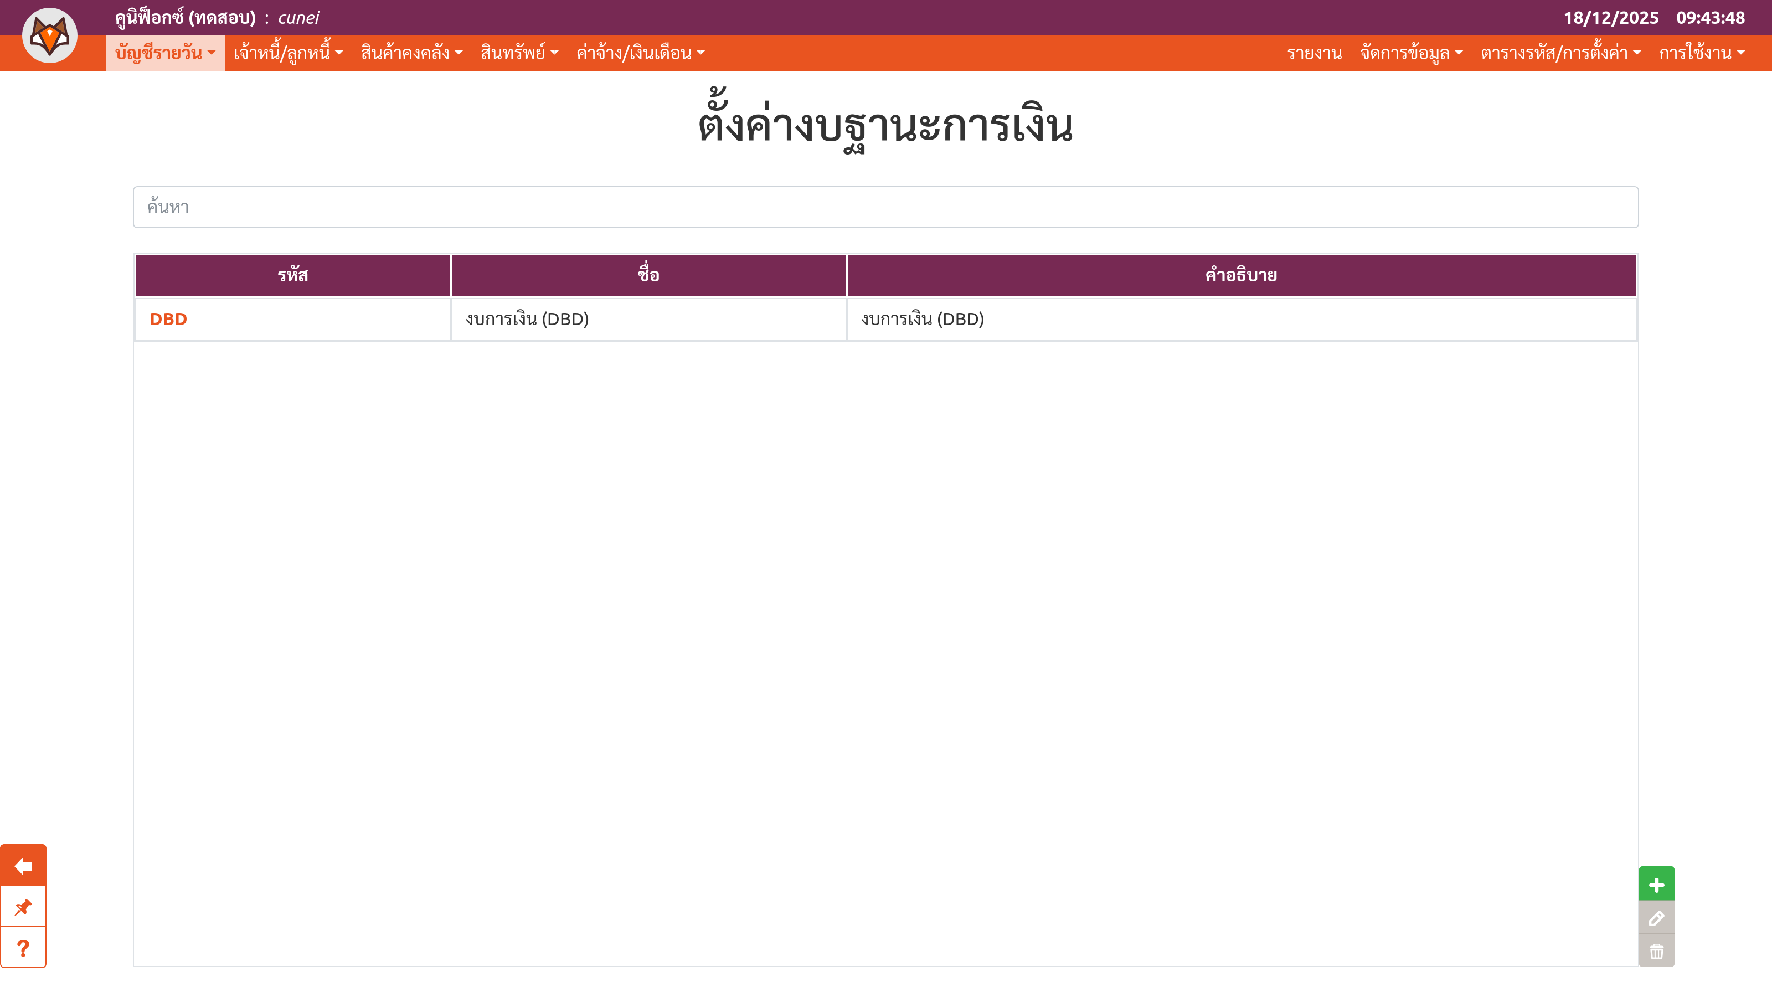Click the DBD code link
1772x997 pixels.
[x=168, y=319]
